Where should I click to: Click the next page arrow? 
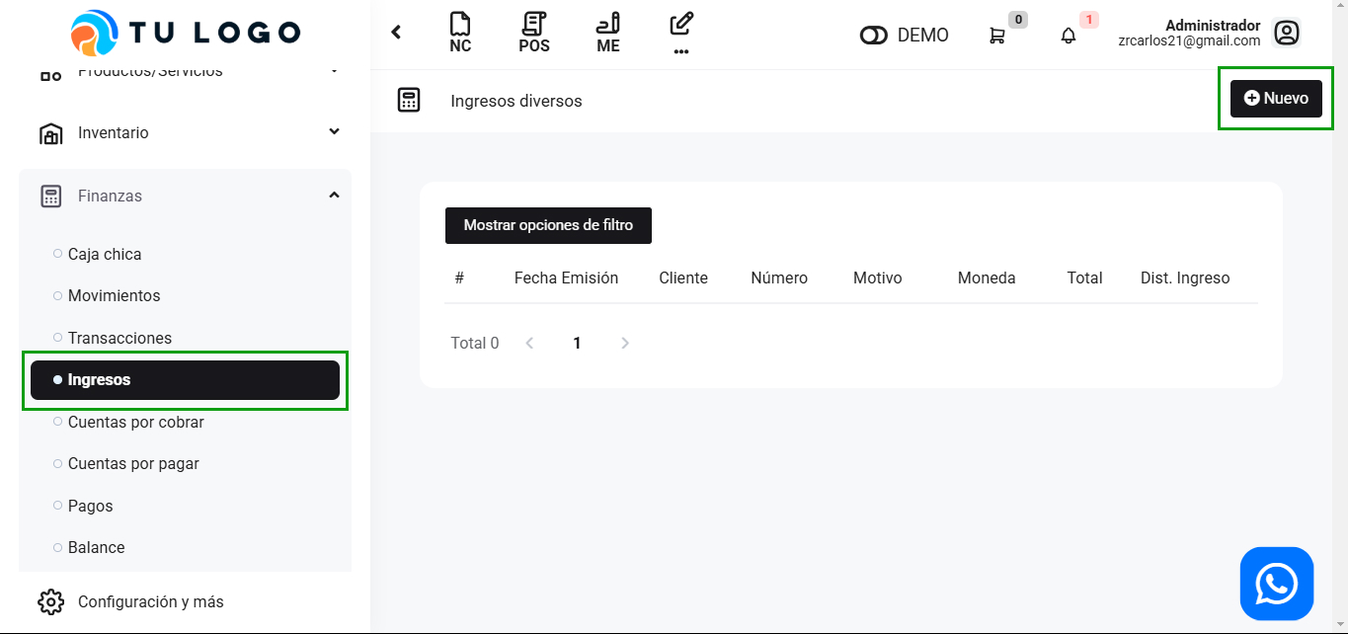[624, 343]
